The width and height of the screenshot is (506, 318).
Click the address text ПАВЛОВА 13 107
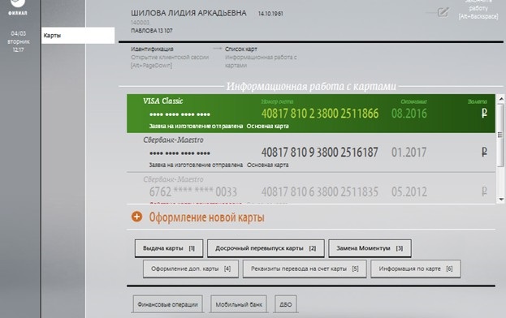pos(152,31)
